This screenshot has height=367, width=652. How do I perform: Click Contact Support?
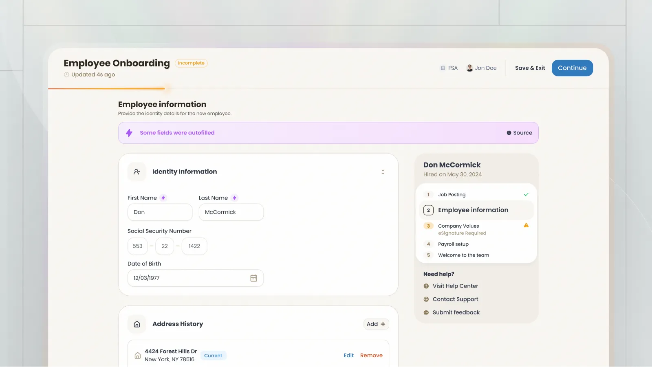click(x=455, y=299)
